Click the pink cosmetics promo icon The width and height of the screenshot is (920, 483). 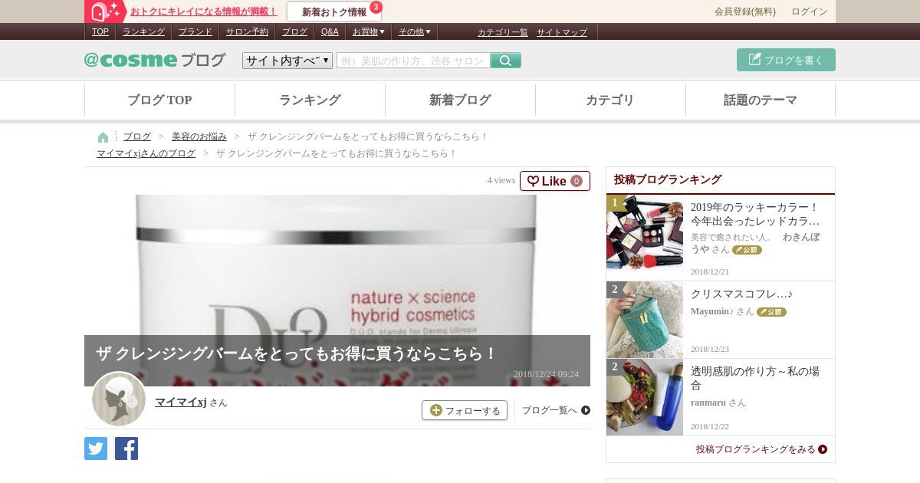[106, 11]
